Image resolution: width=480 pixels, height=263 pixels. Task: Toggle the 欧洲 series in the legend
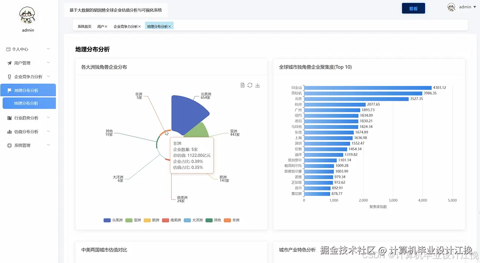click(x=152, y=220)
